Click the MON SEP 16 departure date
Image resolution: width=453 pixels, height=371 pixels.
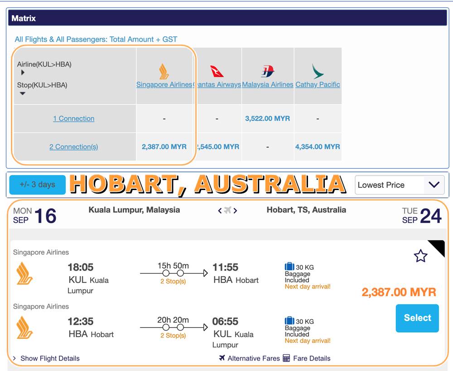pyautogui.click(x=35, y=216)
